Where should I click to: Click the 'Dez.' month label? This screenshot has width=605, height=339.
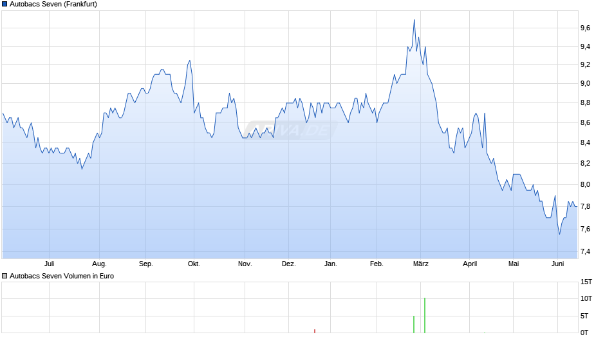point(288,264)
